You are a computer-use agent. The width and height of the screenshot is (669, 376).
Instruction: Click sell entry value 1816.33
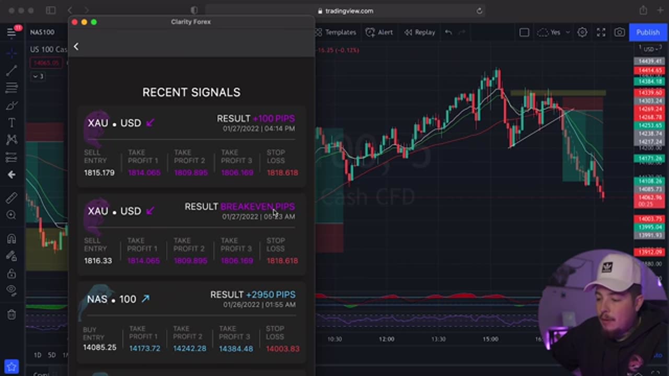coord(98,261)
